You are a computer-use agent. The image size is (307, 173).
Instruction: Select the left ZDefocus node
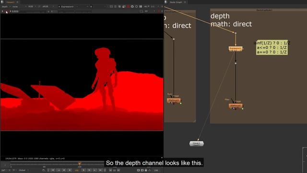tap(174, 100)
